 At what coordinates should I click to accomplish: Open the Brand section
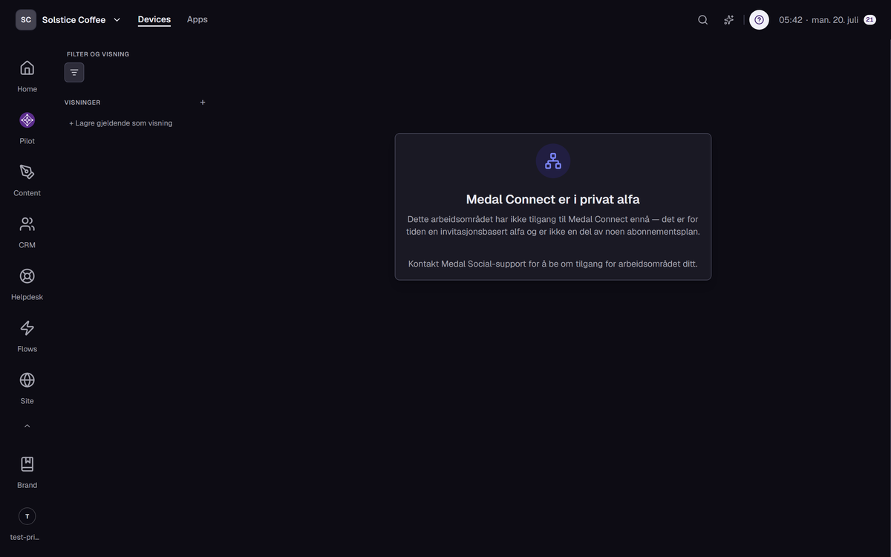27,472
